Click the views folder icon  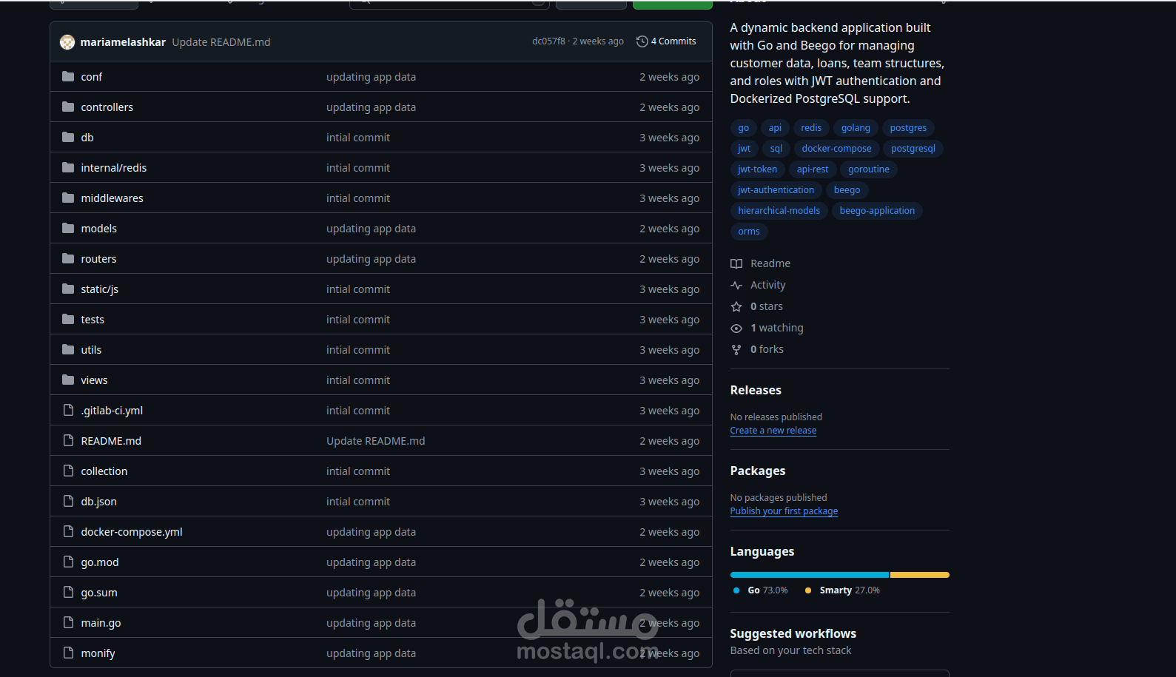click(x=68, y=380)
